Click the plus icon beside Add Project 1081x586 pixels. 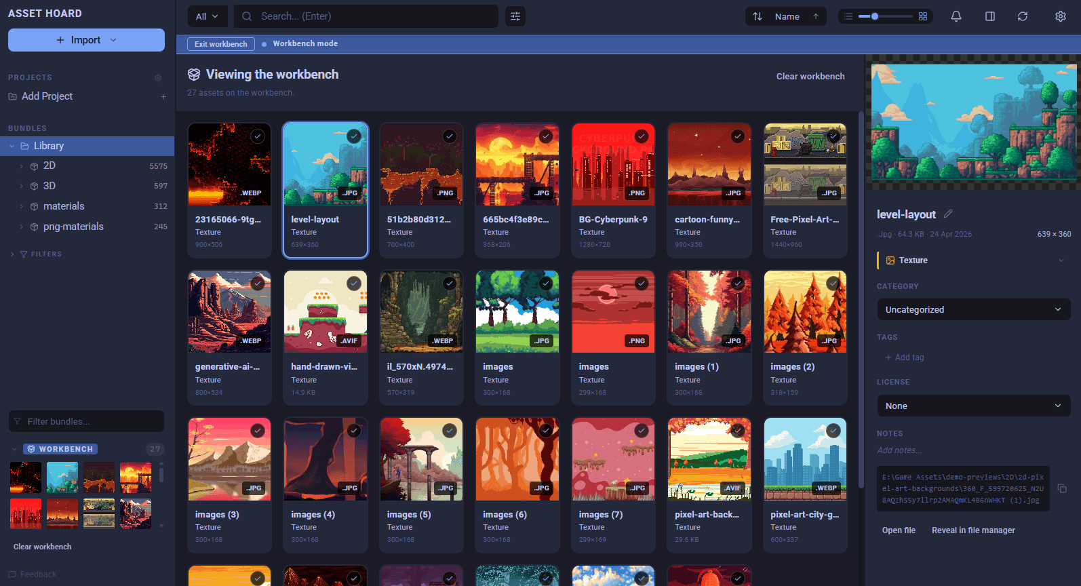[163, 97]
